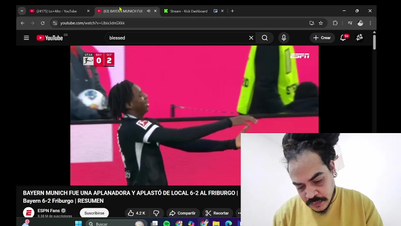
Task: Go forward with the browser arrow
Action: (33, 23)
